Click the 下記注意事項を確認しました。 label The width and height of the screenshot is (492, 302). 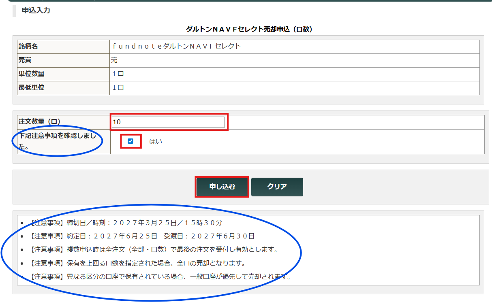pyautogui.click(x=57, y=141)
